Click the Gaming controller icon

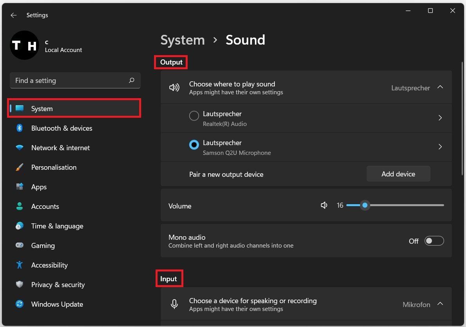(20, 246)
